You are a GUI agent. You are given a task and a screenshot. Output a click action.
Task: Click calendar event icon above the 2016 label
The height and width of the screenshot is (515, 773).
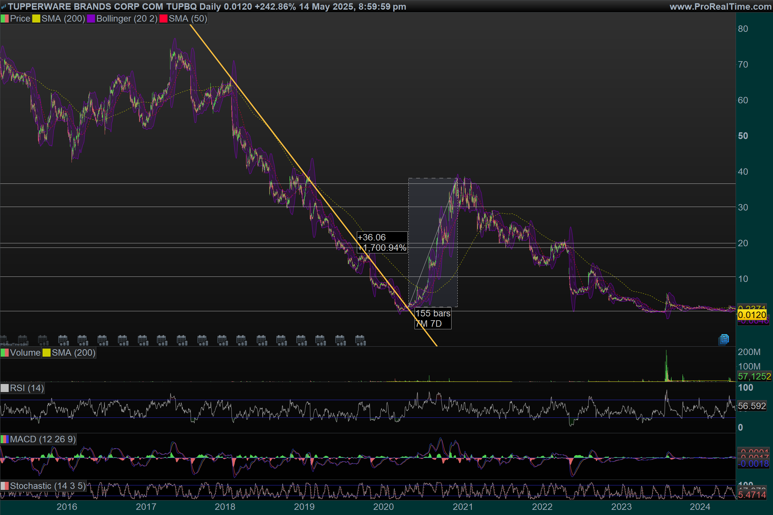click(x=63, y=340)
